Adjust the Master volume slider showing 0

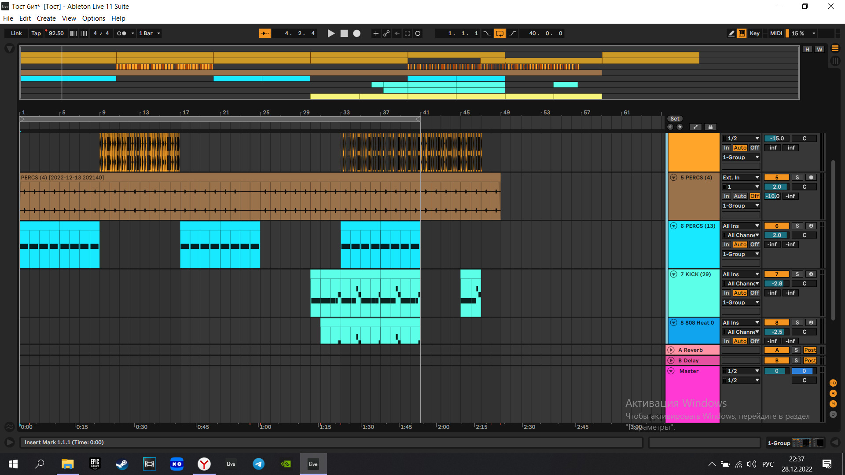point(776,371)
